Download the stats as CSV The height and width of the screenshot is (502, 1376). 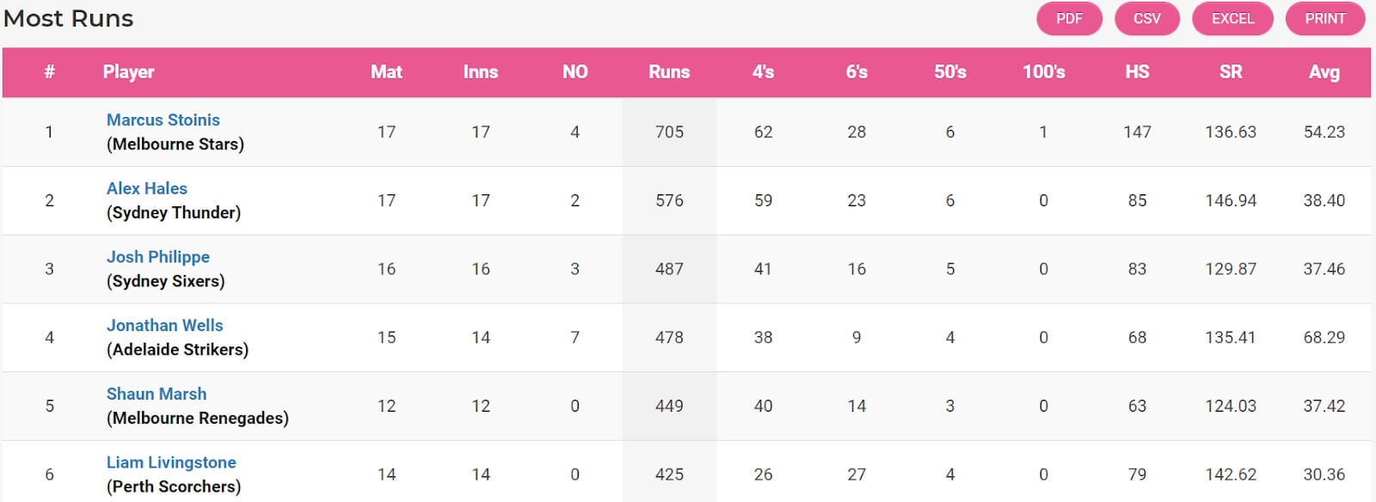click(x=1146, y=19)
